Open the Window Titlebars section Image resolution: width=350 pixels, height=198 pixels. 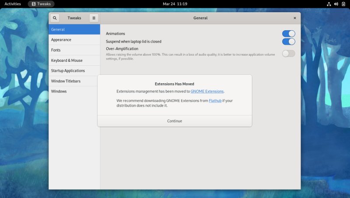pyautogui.click(x=74, y=81)
